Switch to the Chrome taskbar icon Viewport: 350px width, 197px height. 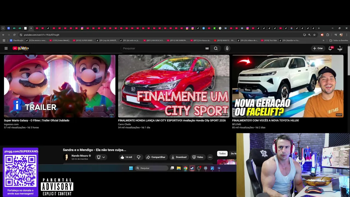185,168
